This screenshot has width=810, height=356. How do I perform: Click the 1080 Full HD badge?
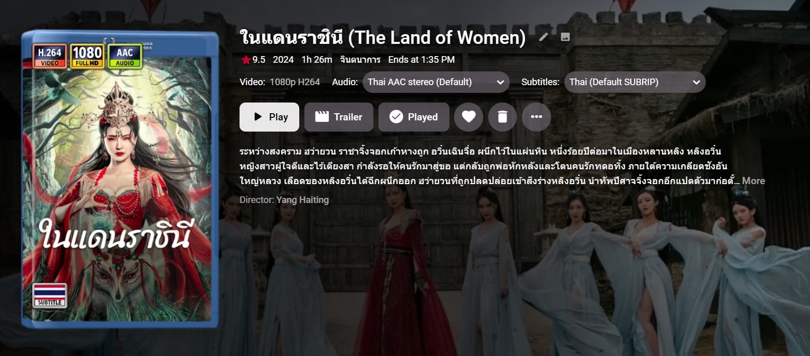(x=87, y=56)
